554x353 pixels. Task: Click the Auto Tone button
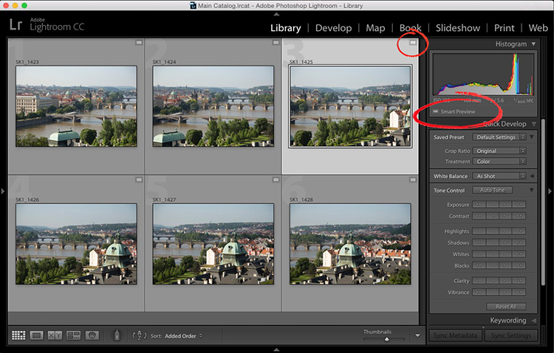click(x=492, y=190)
